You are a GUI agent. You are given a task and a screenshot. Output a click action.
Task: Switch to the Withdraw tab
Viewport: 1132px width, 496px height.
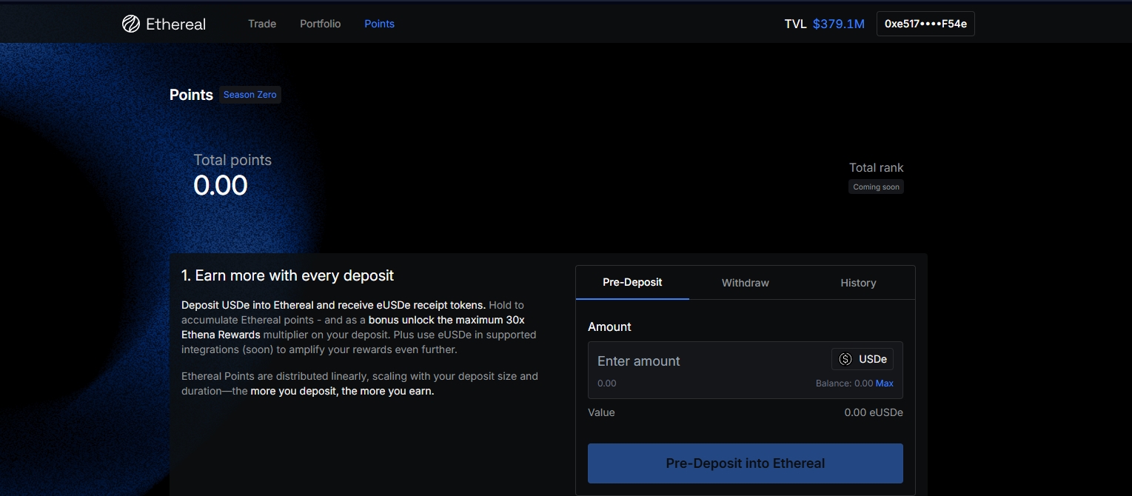(745, 283)
